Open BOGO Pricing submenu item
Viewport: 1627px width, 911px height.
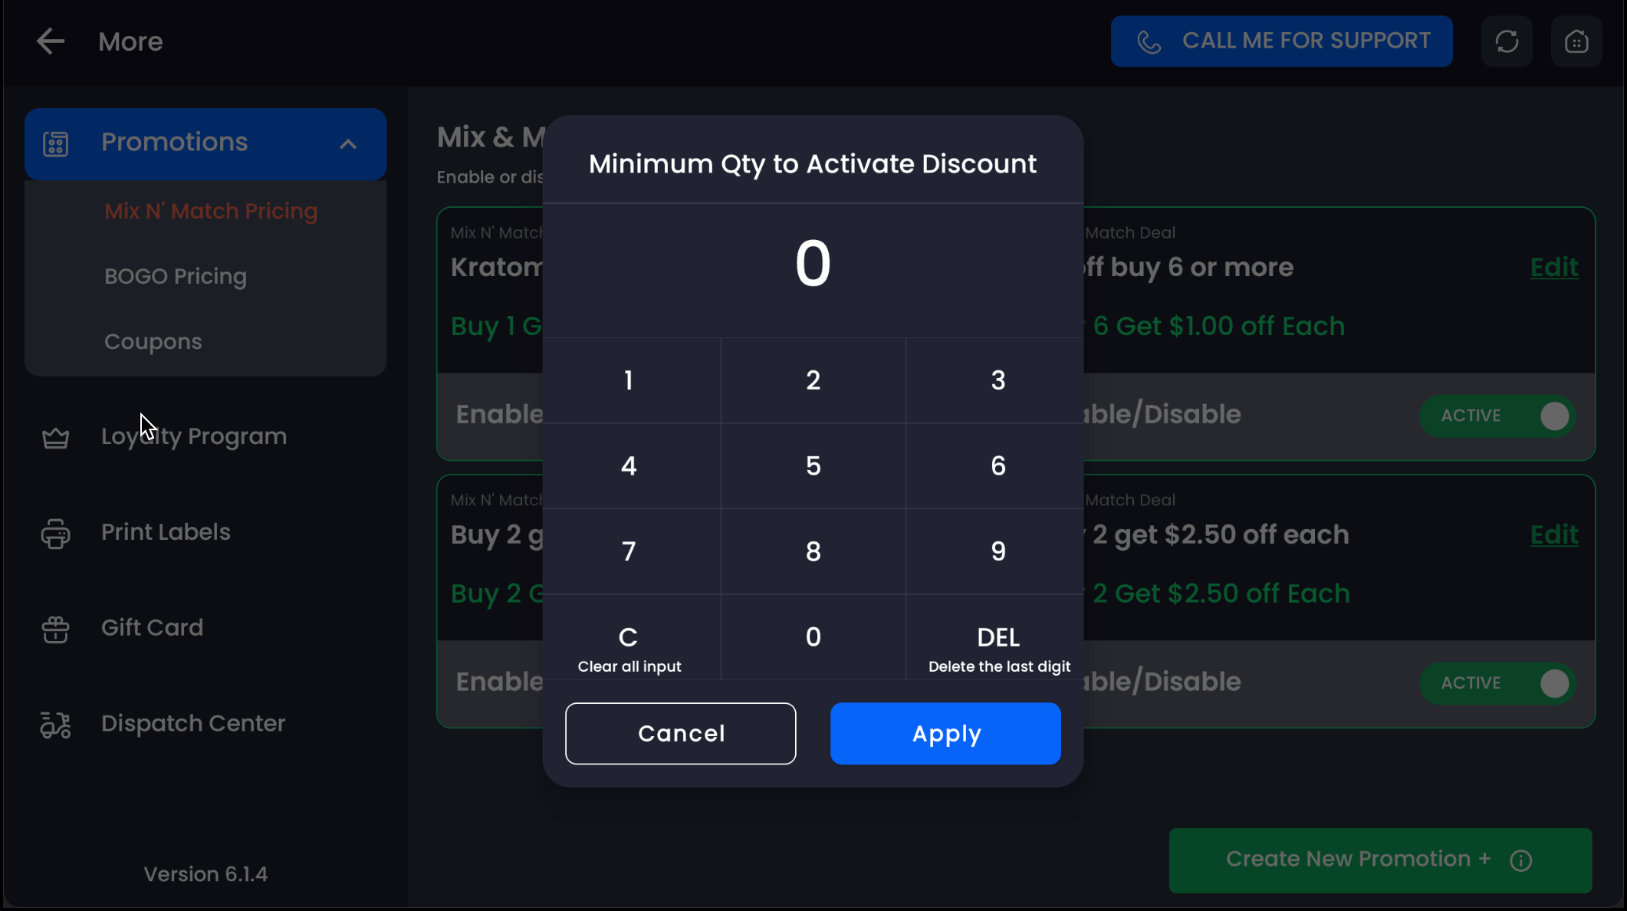(x=176, y=276)
